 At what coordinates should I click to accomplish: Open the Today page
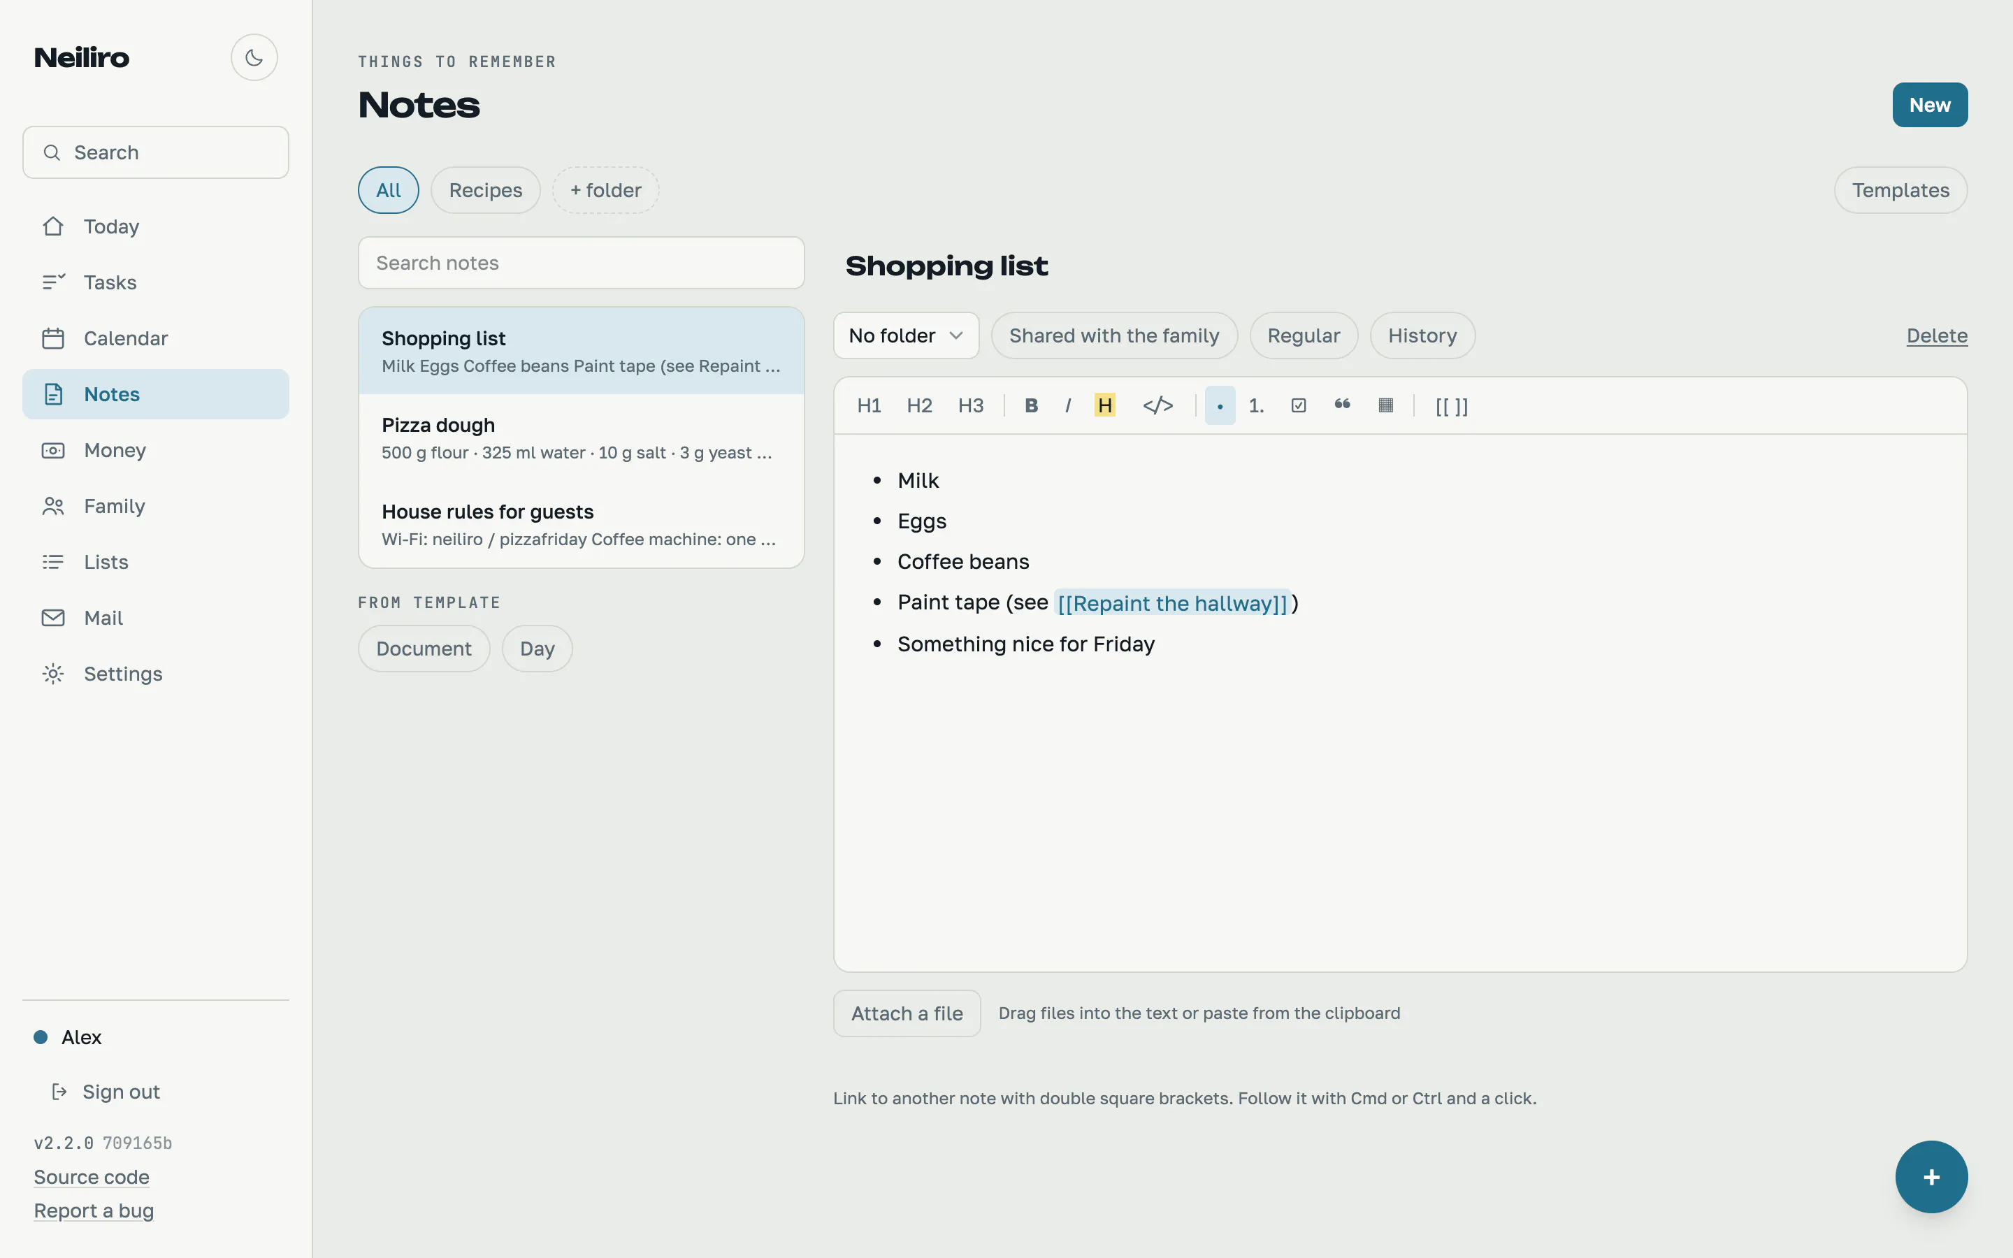156,226
